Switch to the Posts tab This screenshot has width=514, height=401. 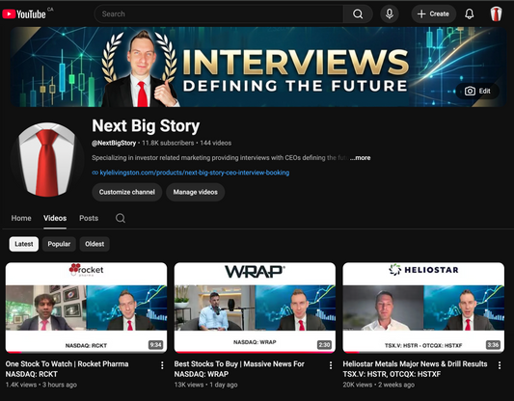89,218
